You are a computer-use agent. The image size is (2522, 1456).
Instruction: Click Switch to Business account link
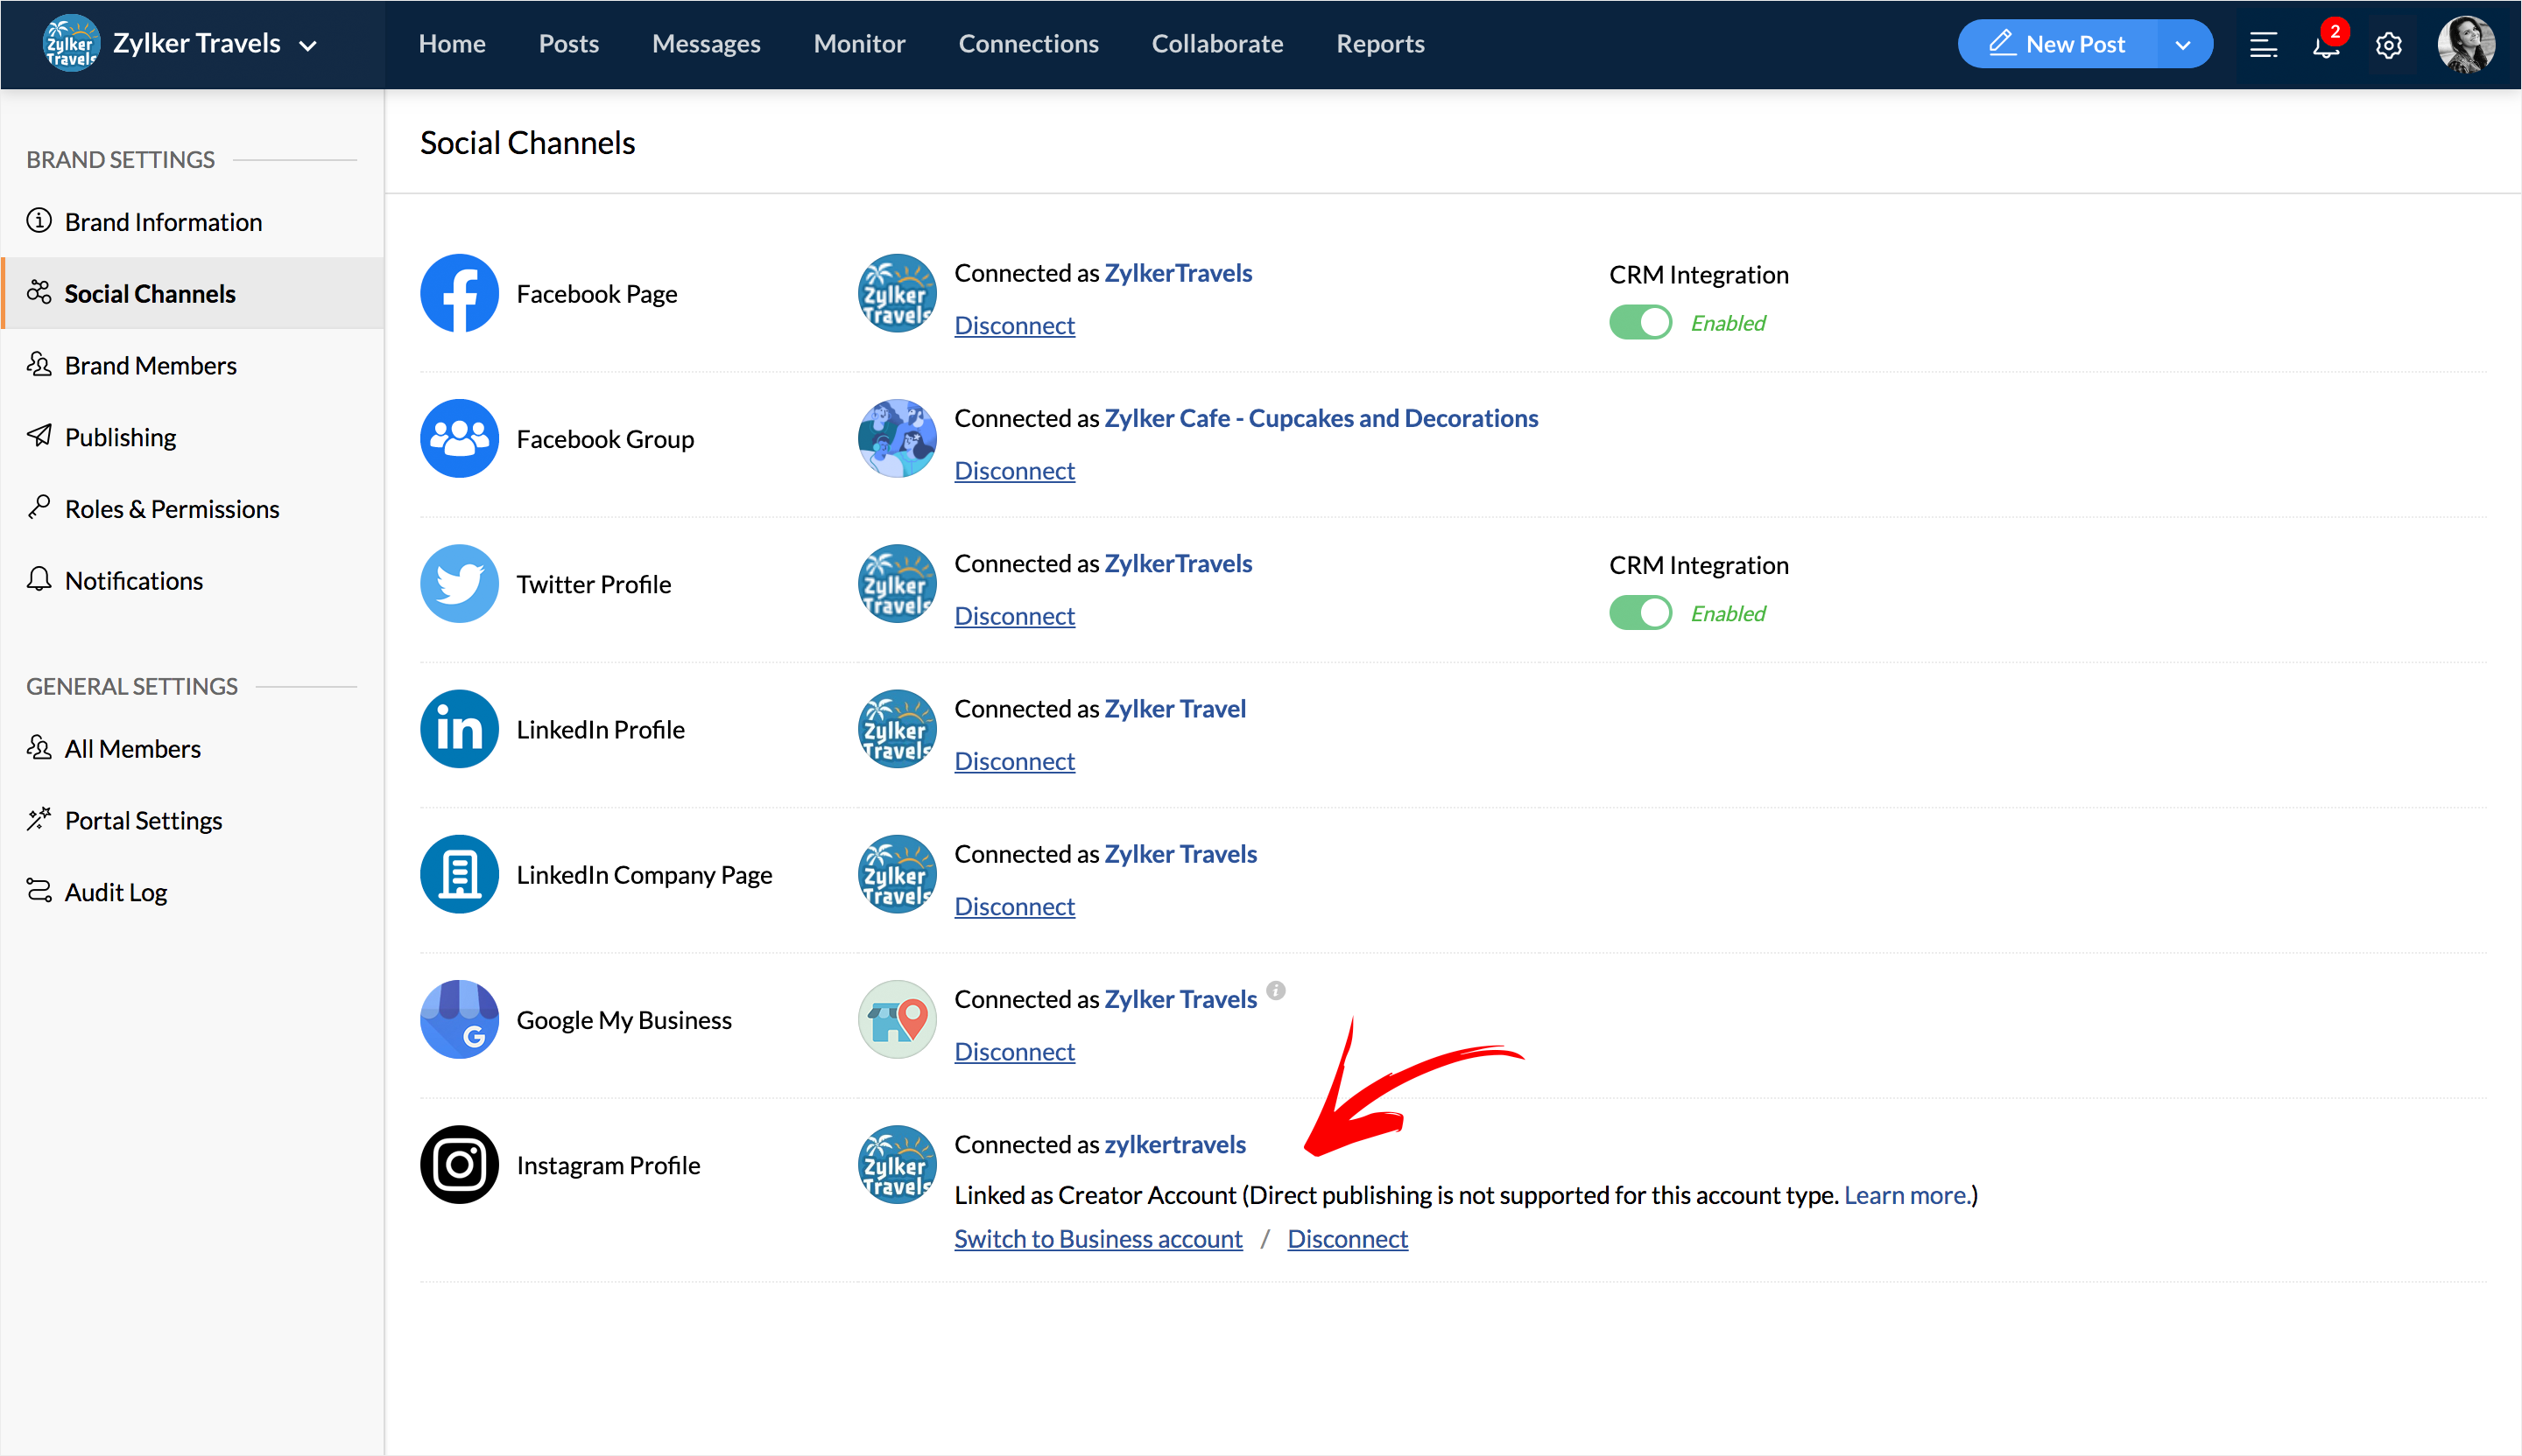(x=1098, y=1238)
